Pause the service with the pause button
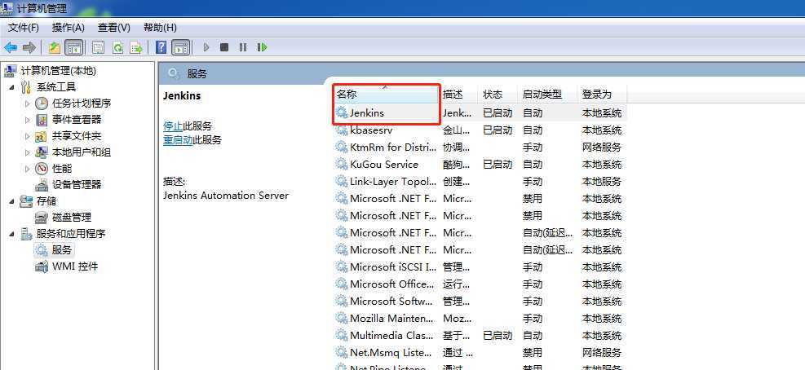The image size is (805, 370). (243, 48)
